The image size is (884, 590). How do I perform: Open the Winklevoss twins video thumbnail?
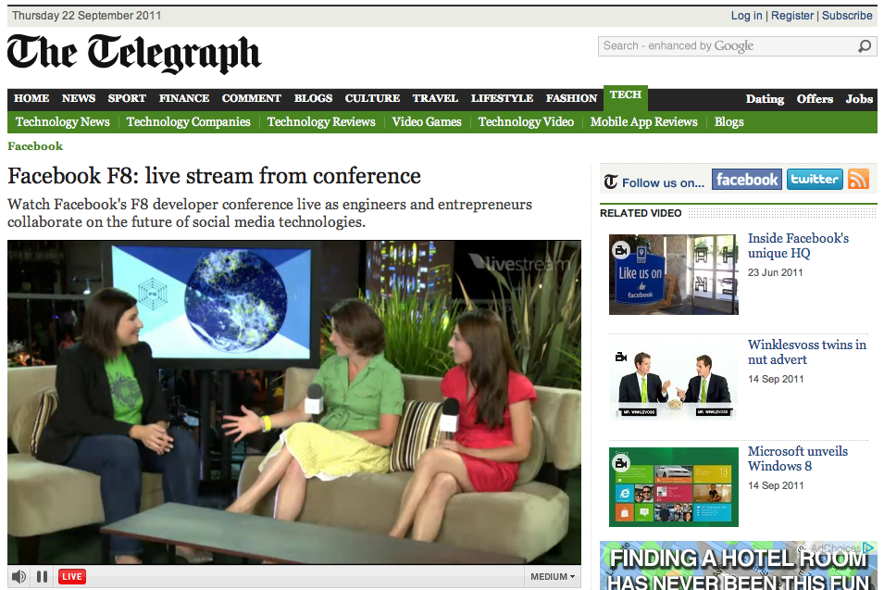click(674, 381)
